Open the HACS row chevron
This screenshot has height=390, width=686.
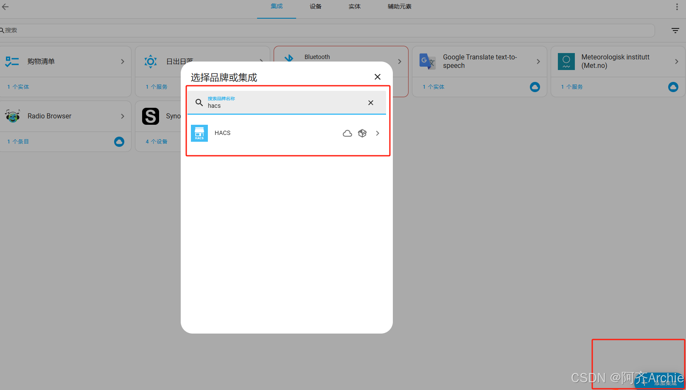click(378, 133)
